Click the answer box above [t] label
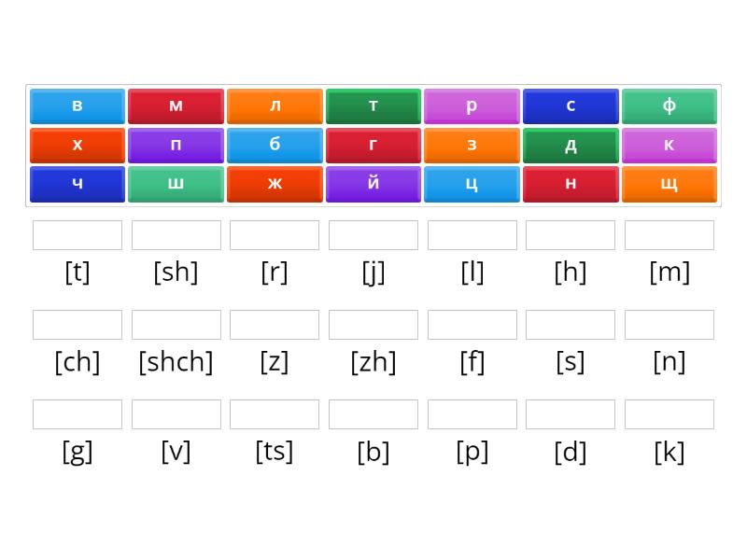Screen dimensions: 747x560 78,235
